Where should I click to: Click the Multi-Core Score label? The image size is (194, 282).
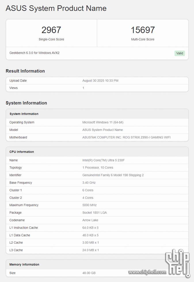click(143, 39)
